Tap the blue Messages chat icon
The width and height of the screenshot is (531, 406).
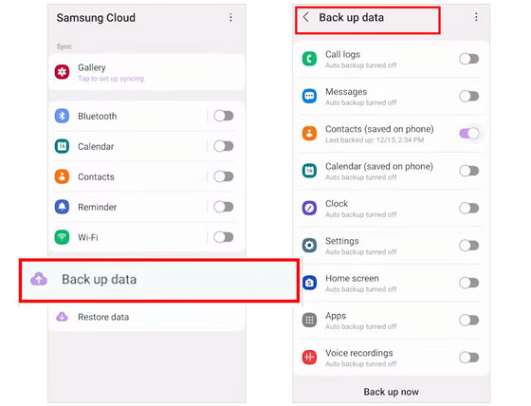tap(309, 96)
